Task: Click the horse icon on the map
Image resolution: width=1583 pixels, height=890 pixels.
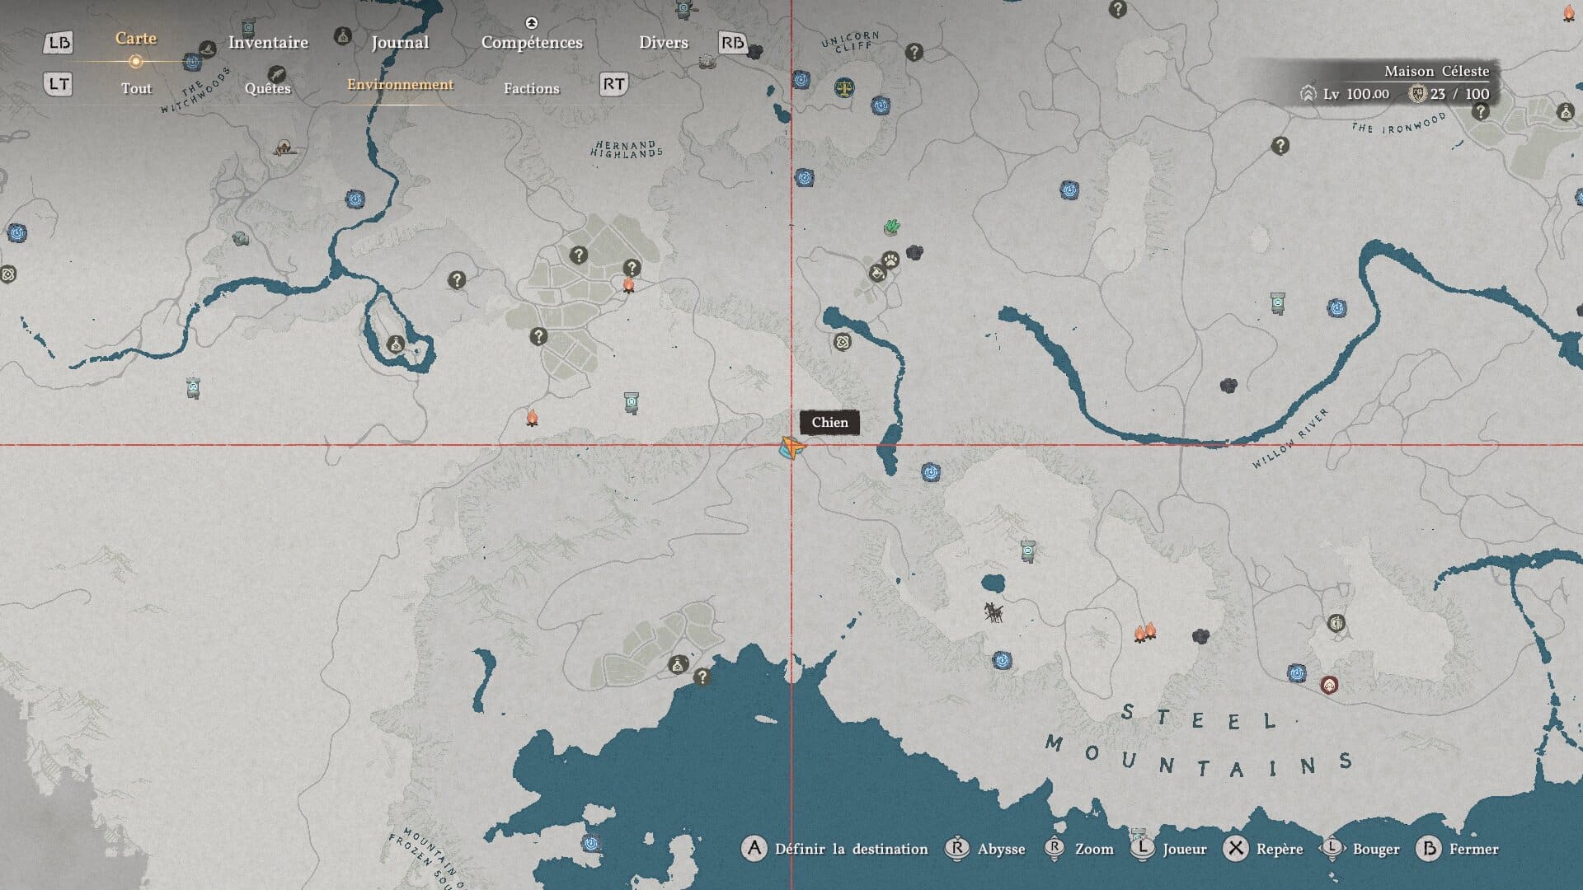Action: point(993,611)
